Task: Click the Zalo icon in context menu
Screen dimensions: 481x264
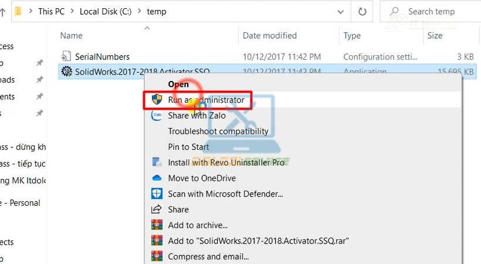Action: 157,116
